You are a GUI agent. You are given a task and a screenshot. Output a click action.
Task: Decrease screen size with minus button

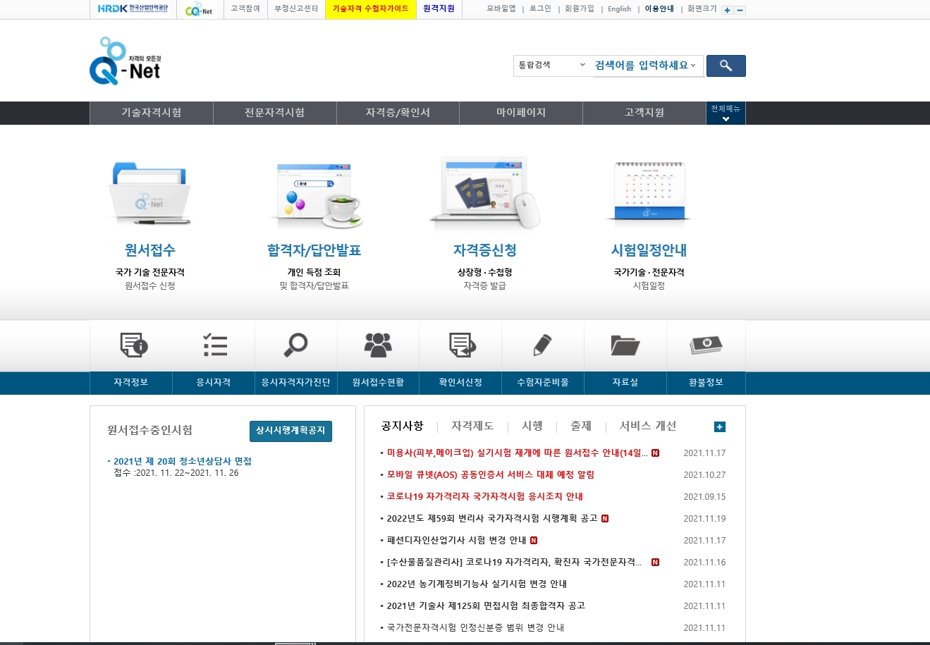(x=740, y=10)
